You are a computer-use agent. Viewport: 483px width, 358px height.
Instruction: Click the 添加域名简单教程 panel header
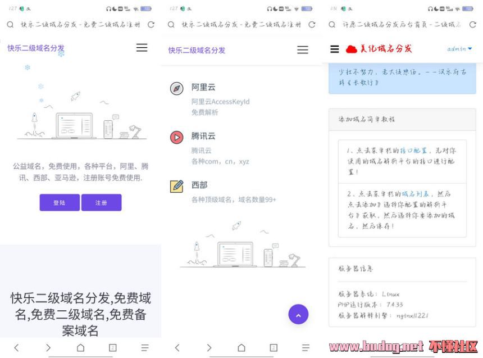tap(402, 119)
